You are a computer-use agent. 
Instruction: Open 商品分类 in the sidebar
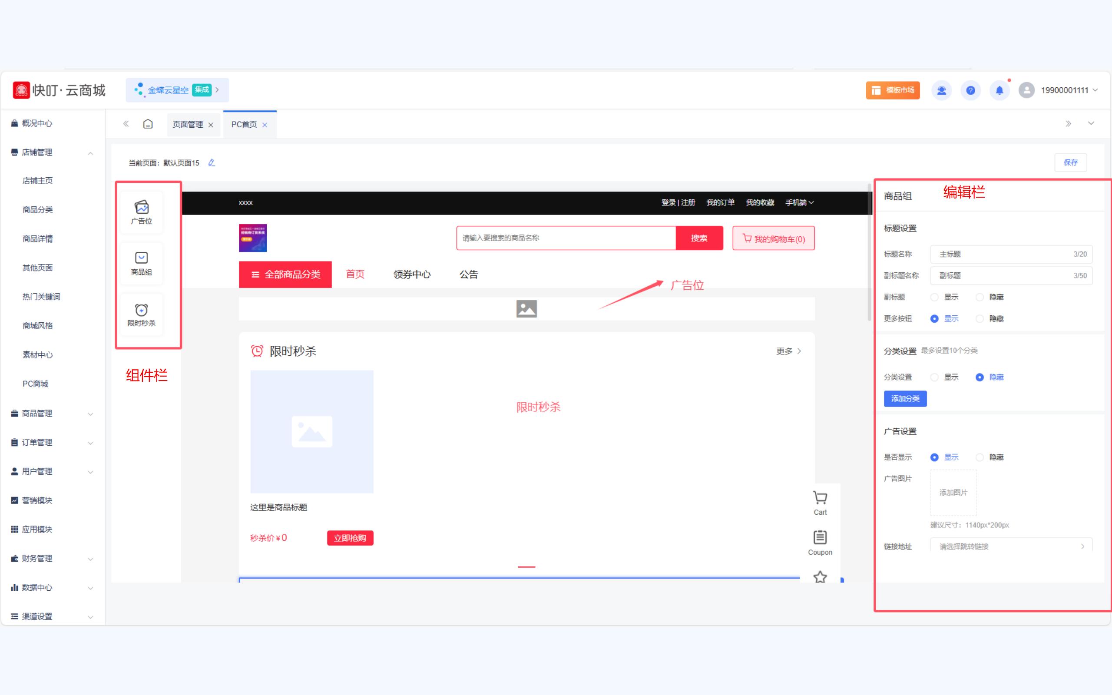pos(37,210)
